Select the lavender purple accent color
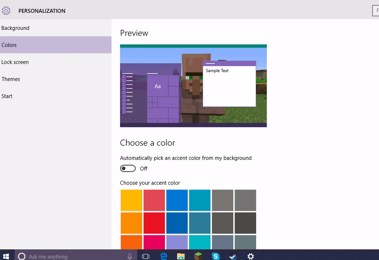379x260 pixels. pos(177,242)
